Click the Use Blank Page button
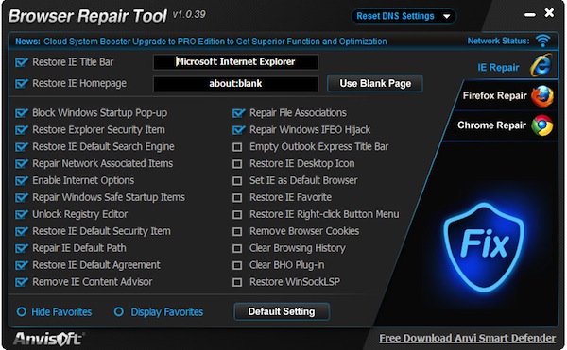 375,84
